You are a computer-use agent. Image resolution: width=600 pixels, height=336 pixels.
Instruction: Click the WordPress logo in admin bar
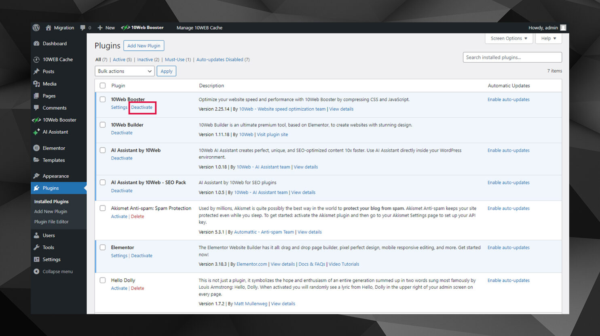(36, 27)
